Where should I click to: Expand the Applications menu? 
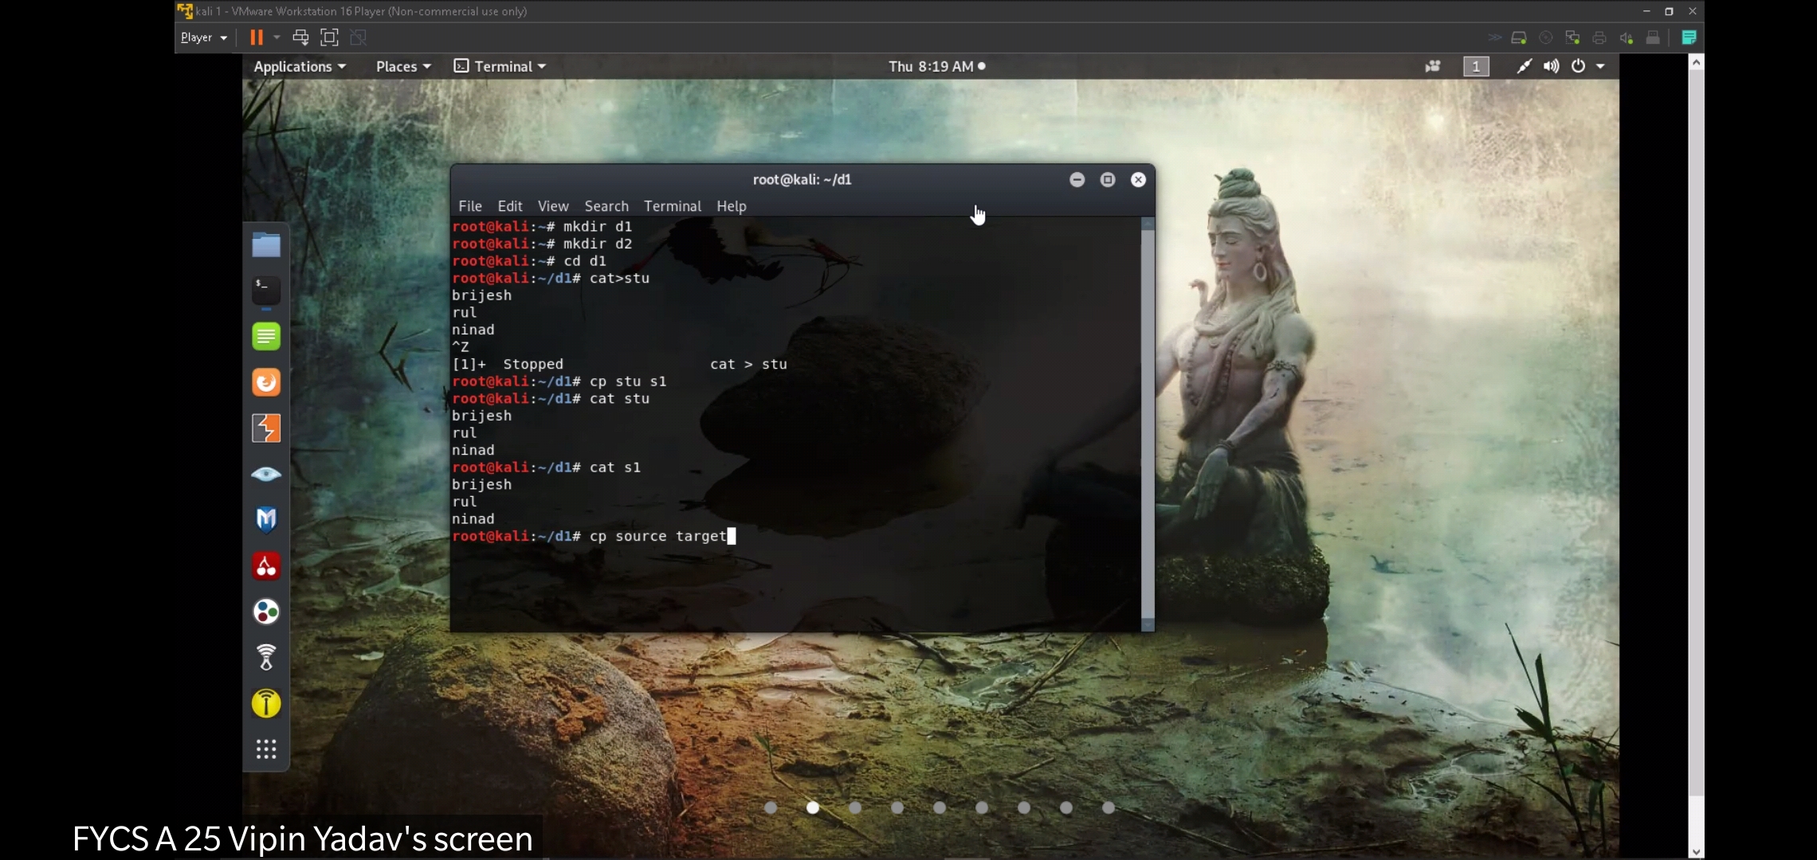tap(300, 66)
